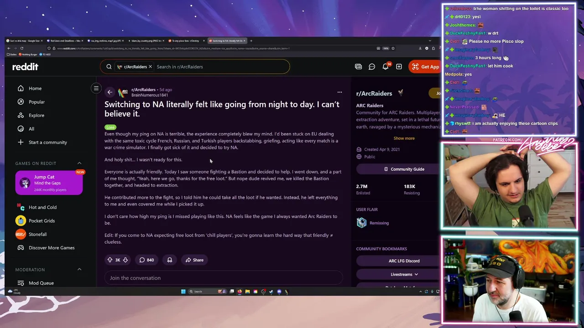Click the search magnifier icon
Image resolution: width=584 pixels, height=328 pixels.
click(109, 67)
